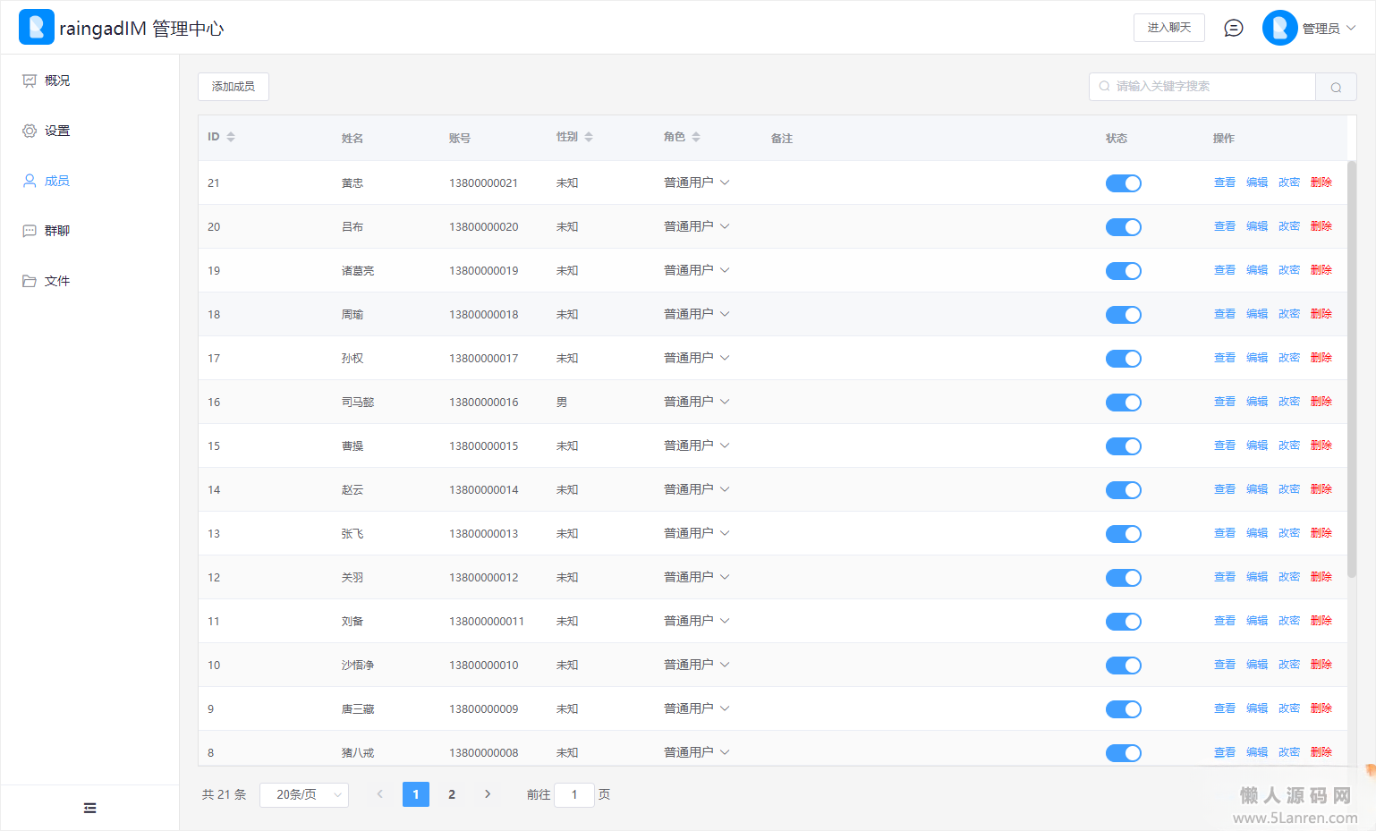Screen dimensions: 1376x831
Task: Click the raingadIM logo icon
Action: (x=36, y=28)
